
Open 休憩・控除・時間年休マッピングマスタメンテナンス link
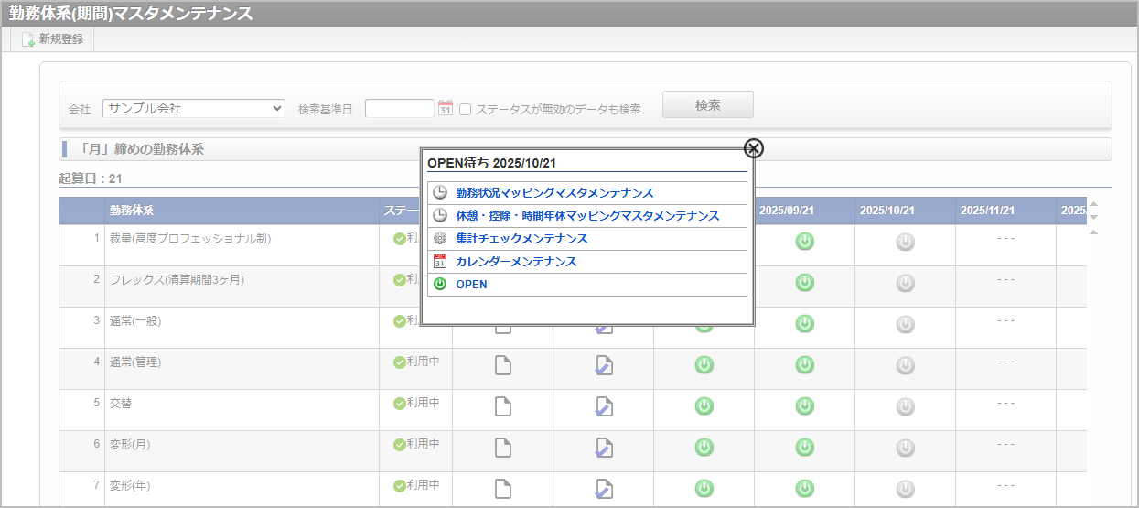pos(587,215)
